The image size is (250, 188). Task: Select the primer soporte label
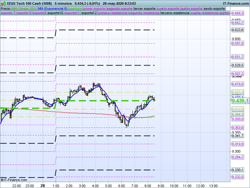(94, 8)
